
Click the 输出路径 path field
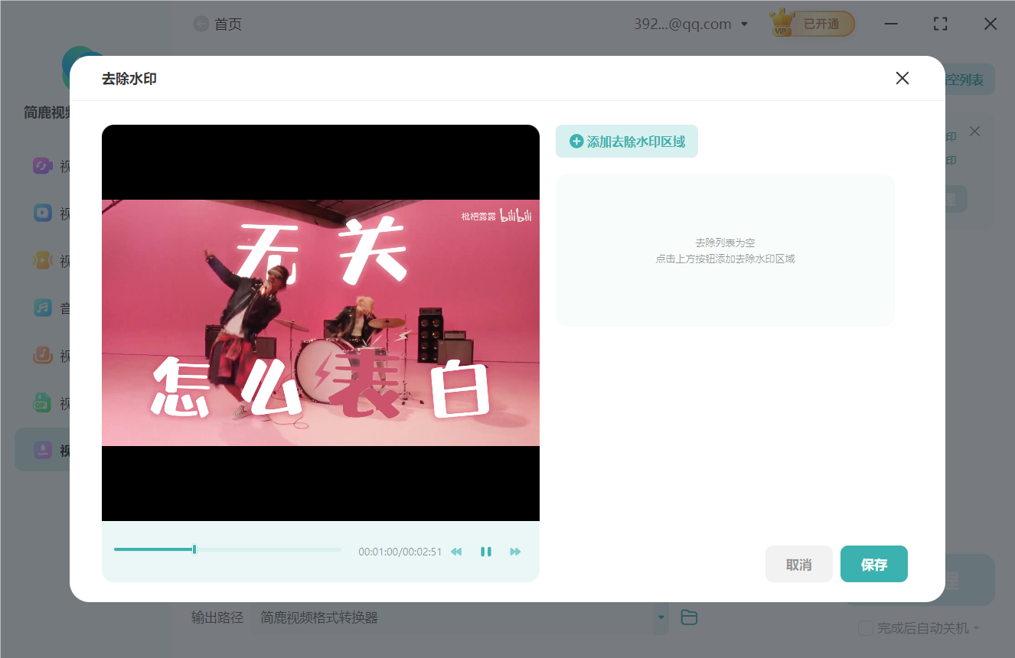pyautogui.click(x=452, y=617)
